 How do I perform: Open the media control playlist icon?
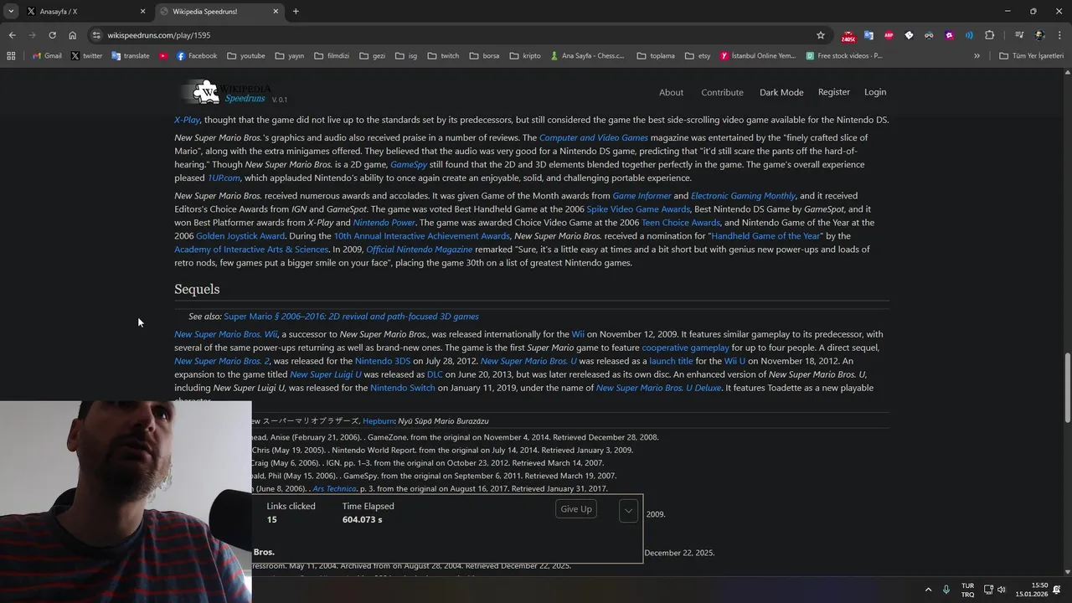(1019, 35)
